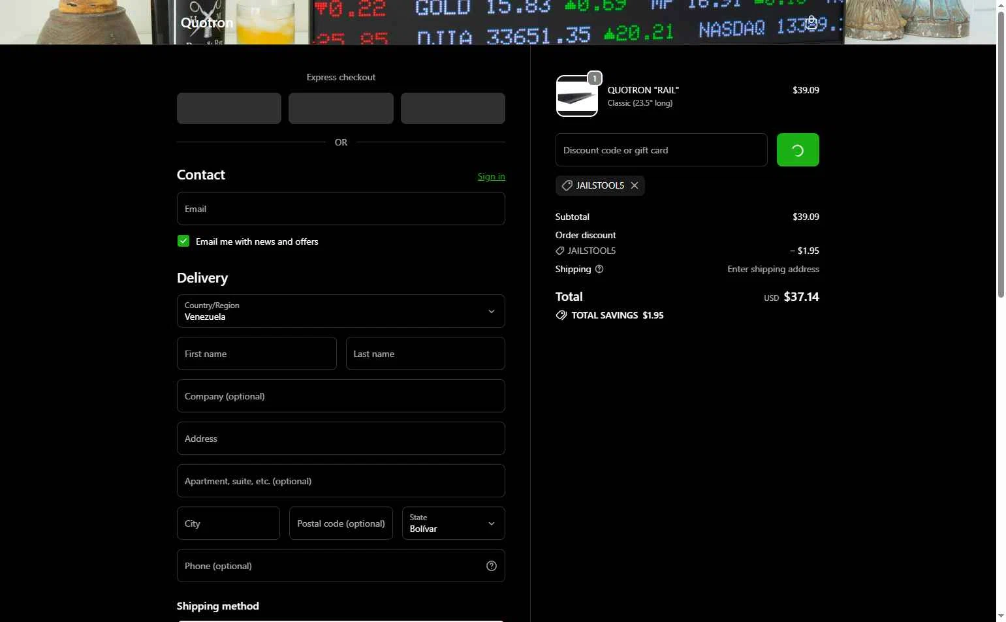The height and width of the screenshot is (622, 1006).
Task: Focus the Apartment, suite, etc. field
Action: (341, 481)
